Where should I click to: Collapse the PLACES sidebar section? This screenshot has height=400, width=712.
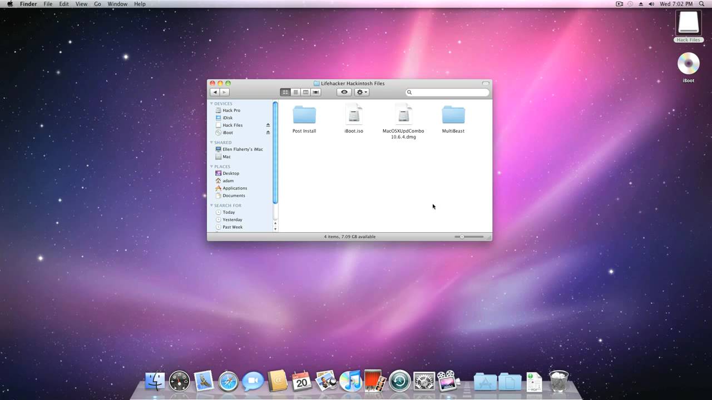pyautogui.click(x=211, y=166)
